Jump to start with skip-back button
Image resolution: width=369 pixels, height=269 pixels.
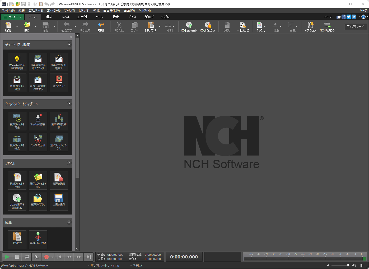point(59,257)
